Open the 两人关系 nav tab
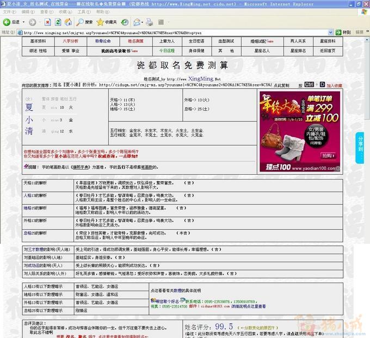 tap(298, 41)
